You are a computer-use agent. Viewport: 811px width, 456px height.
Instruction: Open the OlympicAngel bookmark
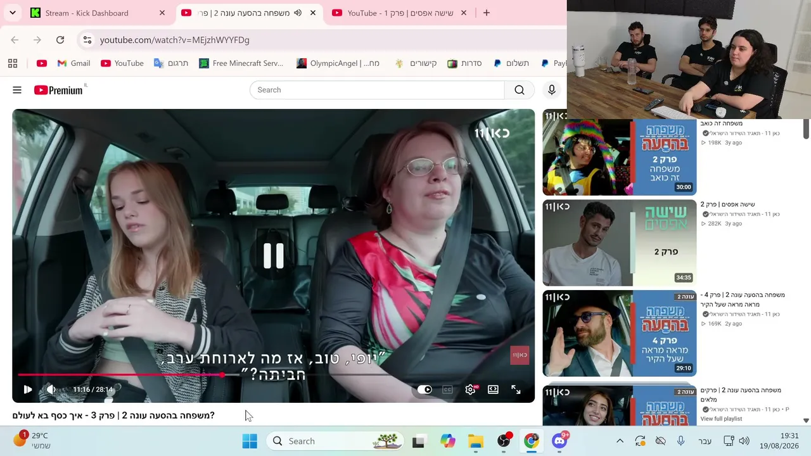pyautogui.click(x=338, y=63)
